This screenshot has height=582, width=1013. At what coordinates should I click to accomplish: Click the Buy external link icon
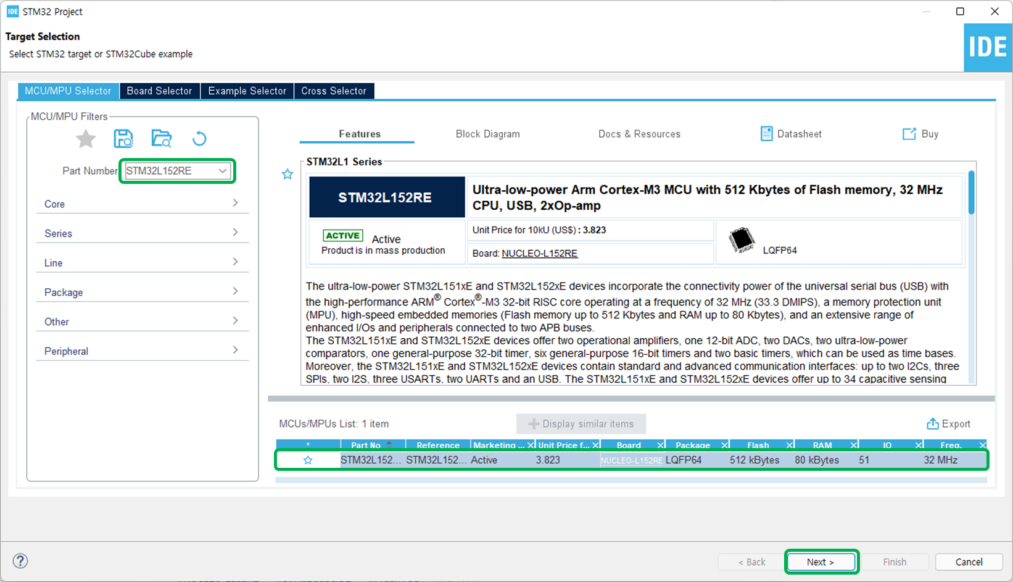(909, 134)
